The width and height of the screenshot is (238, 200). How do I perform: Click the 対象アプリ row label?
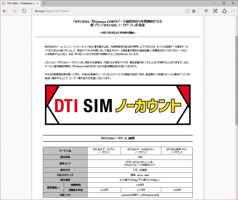pyautogui.click(x=65, y=195)
